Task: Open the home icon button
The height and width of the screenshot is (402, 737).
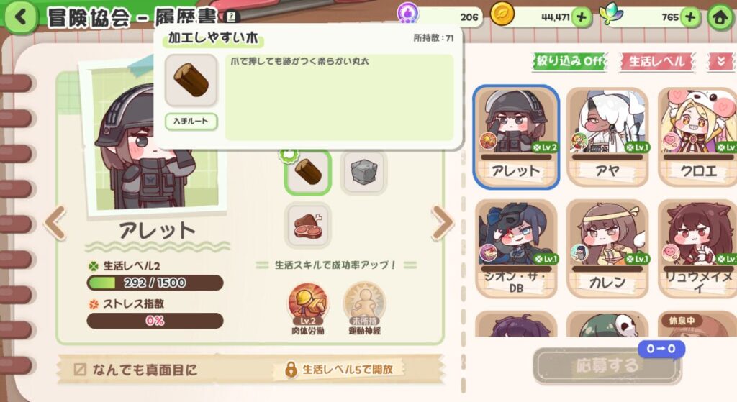Action: [x=720, y=18]
